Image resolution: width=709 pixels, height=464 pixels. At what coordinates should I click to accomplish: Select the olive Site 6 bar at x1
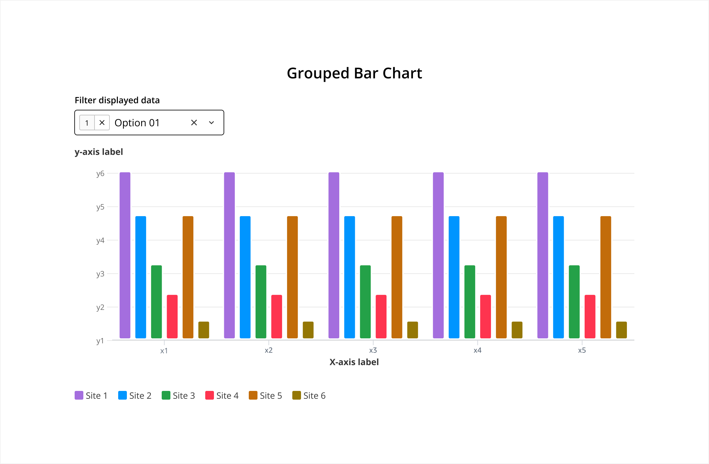click(204, 330)
